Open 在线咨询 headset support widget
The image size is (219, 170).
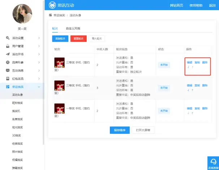(213, 163)
